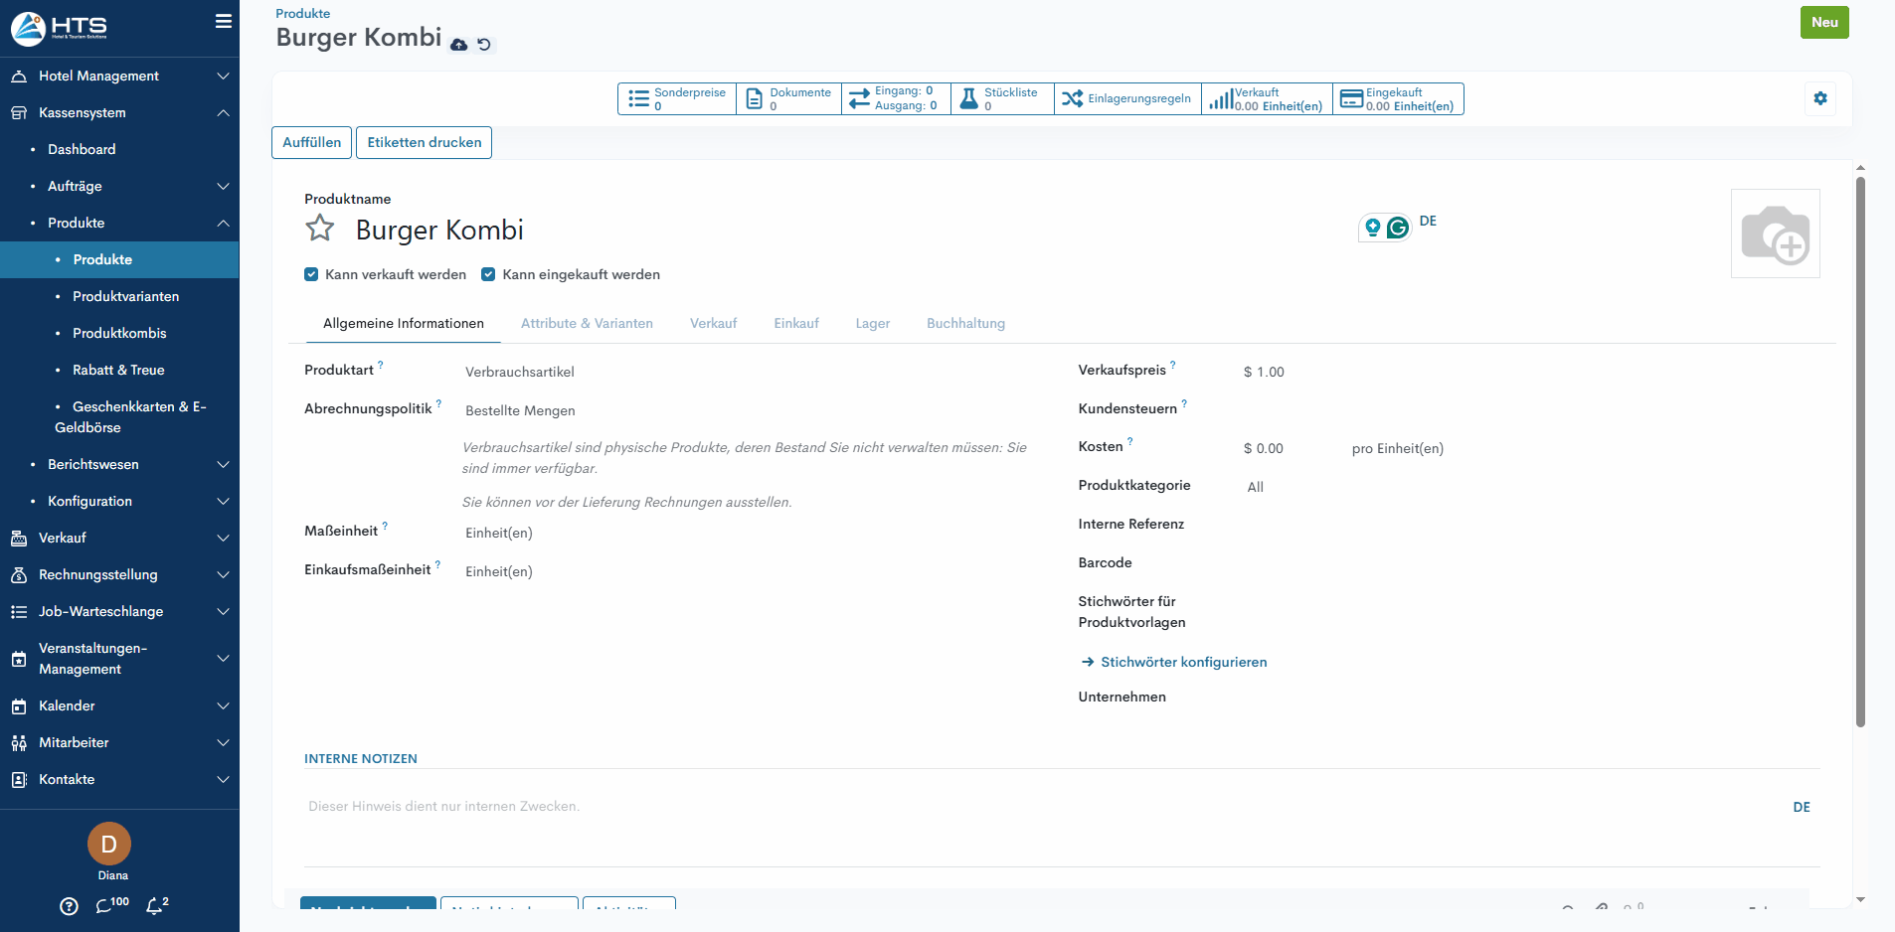Click the favorite star next to Burger Kombi
Viewport: 1895px width, 932px height.
(319, 229)
